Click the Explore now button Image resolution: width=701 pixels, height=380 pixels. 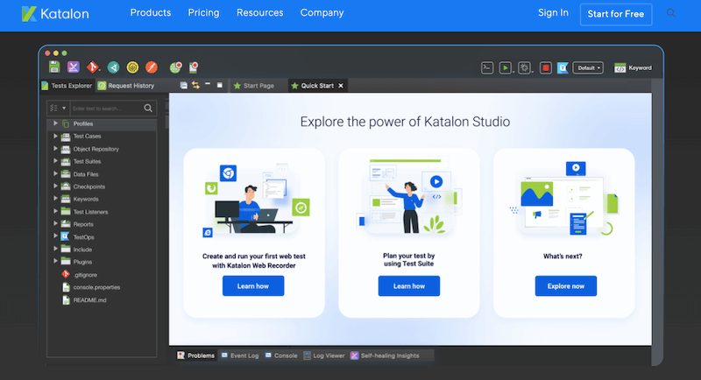click(565, 285)
